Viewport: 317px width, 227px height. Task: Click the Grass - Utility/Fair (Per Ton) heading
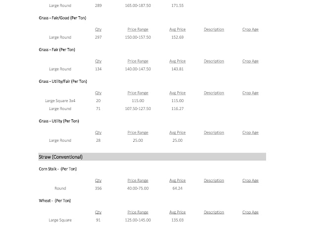(62, 81)
